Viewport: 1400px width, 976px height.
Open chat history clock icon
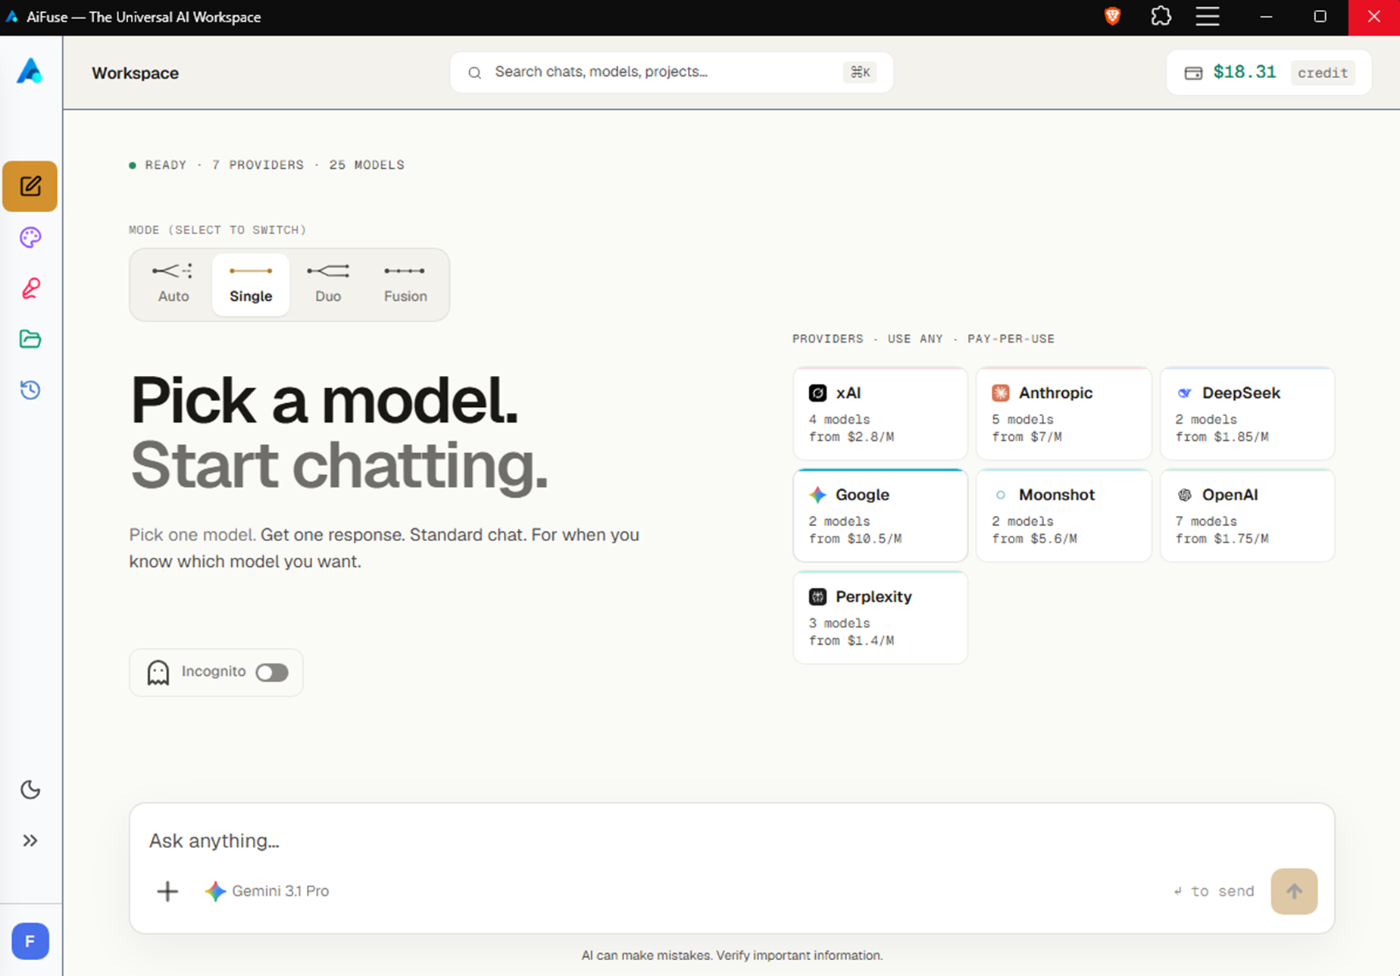tap(30, 389)
